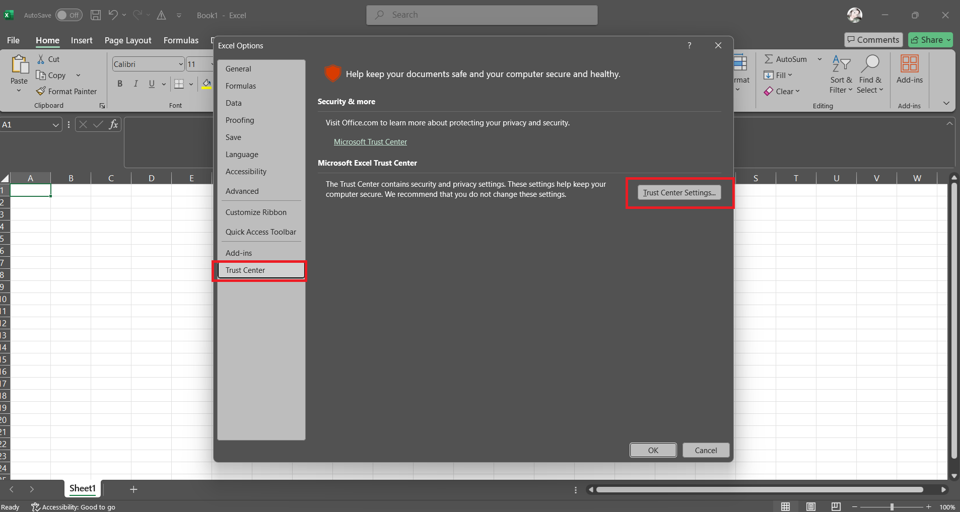Viewport: 960px width, 512px height.
Task: Select the Sheet1 tab
Action: [83, 488]
